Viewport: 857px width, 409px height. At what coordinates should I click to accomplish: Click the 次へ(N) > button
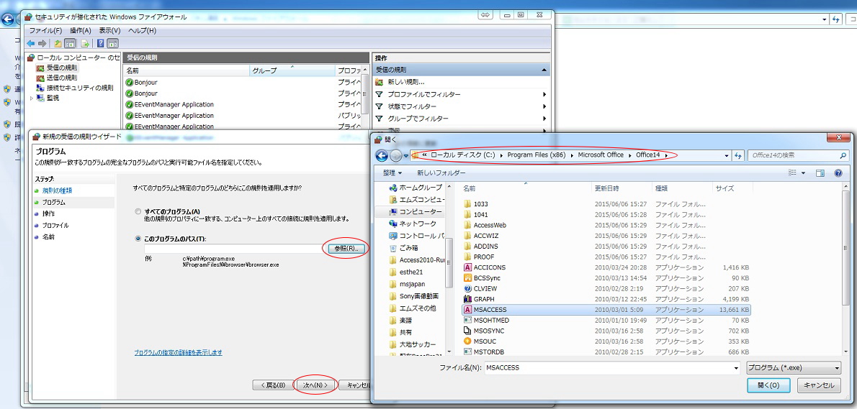pos(315,385)
